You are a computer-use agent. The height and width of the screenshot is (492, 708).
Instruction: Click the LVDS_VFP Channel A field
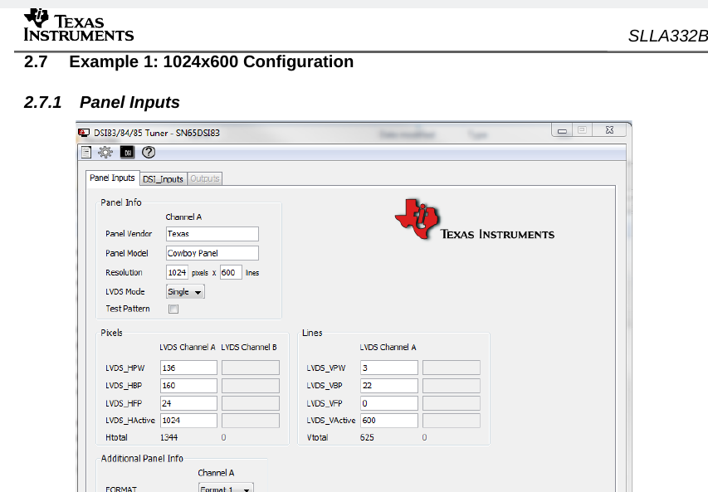(x=389, y=403)
